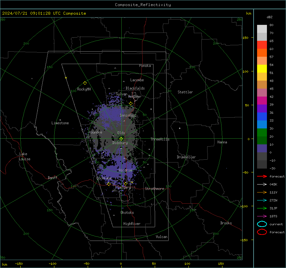Select the magenta 42–39 dBZ swatch
286x268 pixels.
tap(262, 100)
